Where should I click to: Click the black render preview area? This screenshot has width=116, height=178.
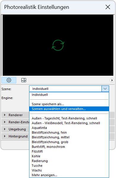(x=58, y=45)
